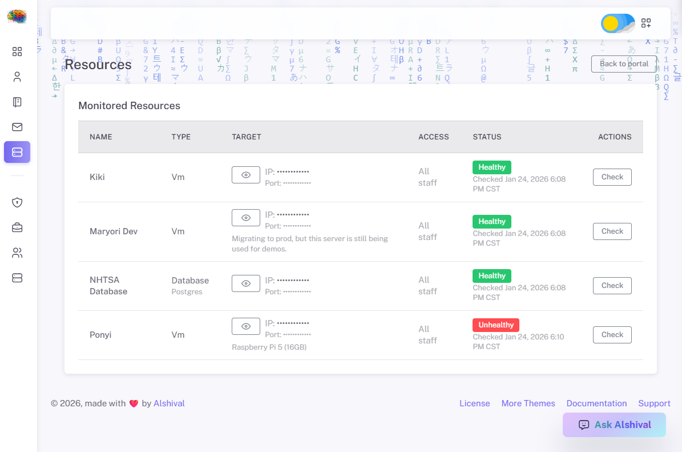The width and height of the screenshot is (682, 452).
Task: Click the add widget icon in header
Action: click(x=646, y=23)
